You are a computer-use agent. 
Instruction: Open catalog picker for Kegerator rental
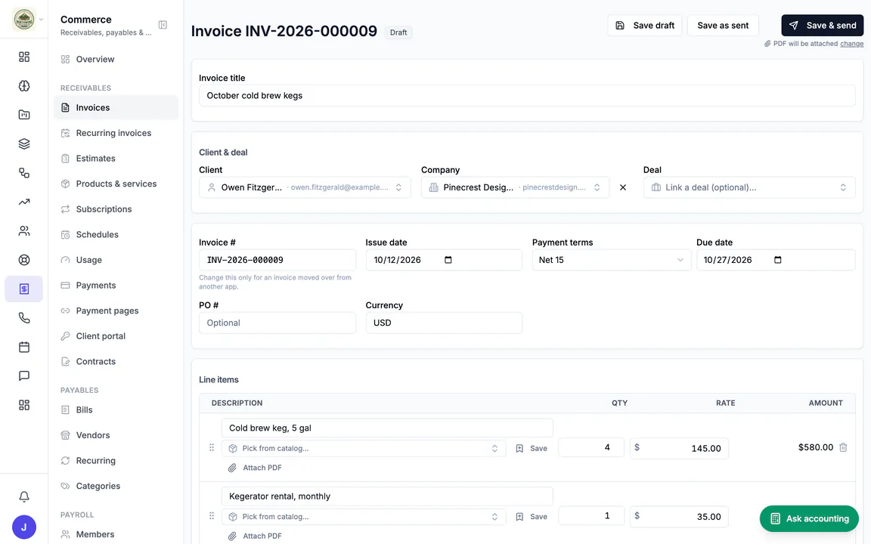pyautogui.click(x=363, y=516)
